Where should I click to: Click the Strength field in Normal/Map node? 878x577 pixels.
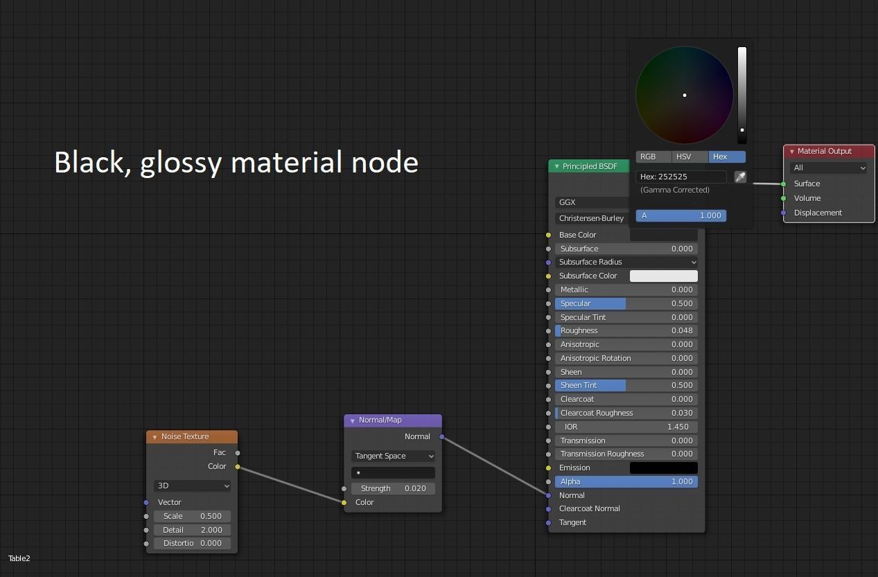click(393, 488)
